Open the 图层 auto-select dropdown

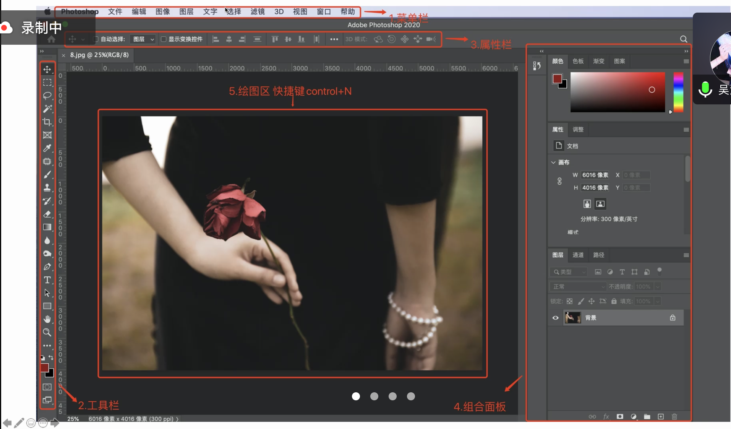(x=143, y=39)
